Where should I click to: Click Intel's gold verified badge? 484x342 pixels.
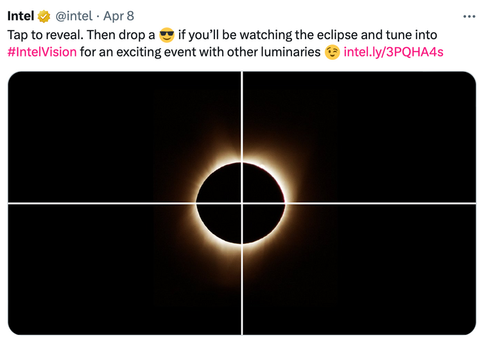[44, 16]
